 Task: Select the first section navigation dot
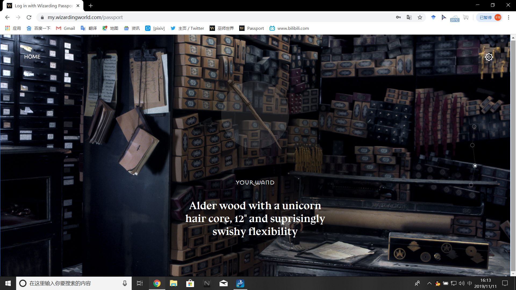point(474,127)
